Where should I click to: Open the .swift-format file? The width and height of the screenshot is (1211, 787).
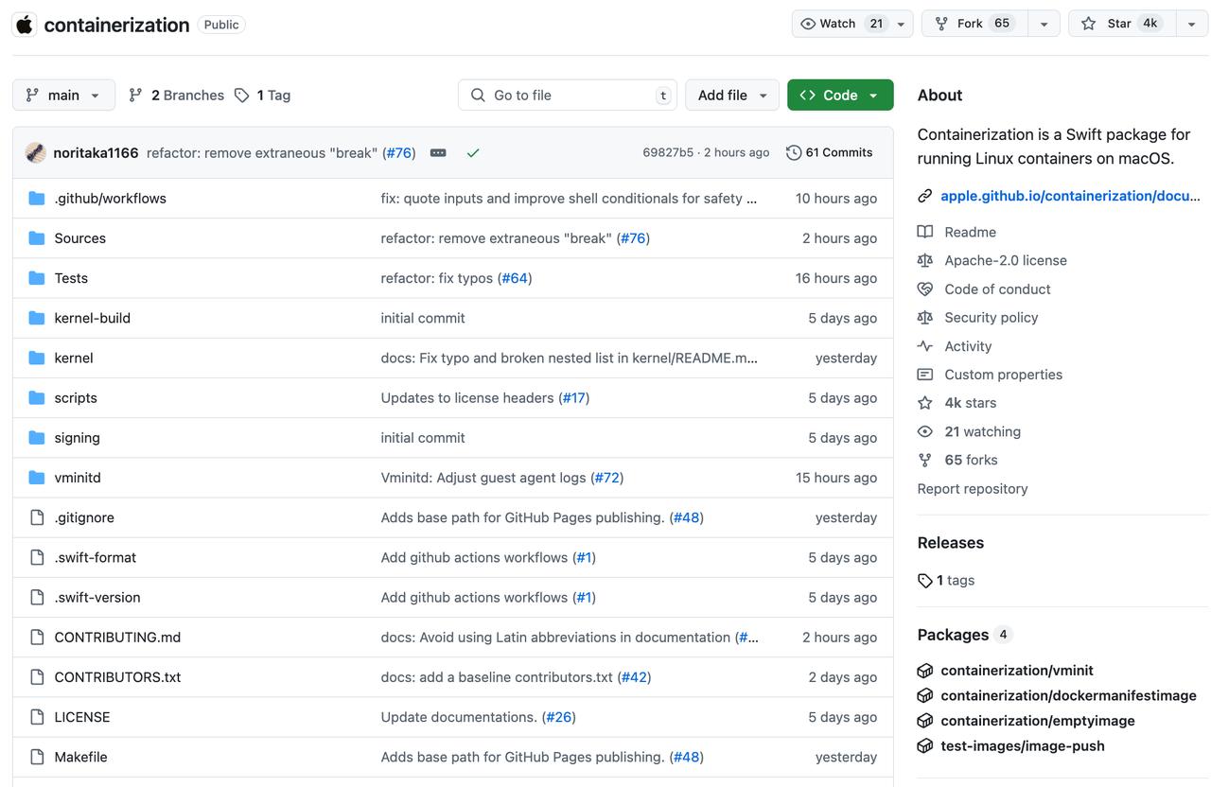pyautogui.click(x=96, y=557)
